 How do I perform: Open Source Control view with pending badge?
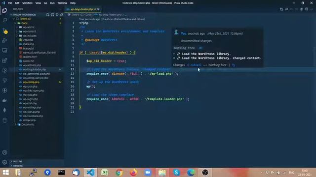tap(4, 30)
